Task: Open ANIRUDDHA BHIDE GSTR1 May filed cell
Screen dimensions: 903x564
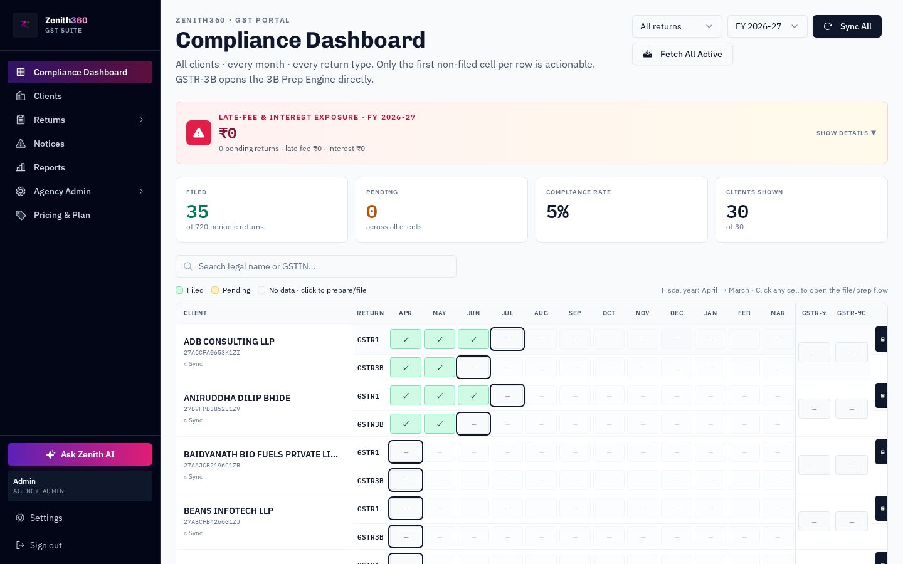Action: pyautogui.click(x=440, y=395)
